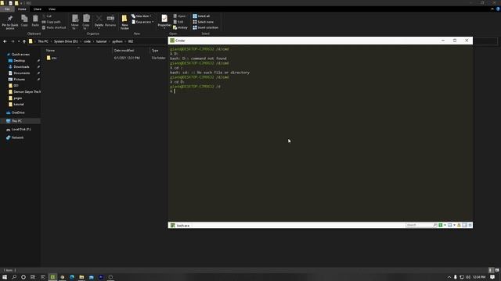Click 'System Drive (D:)' breadcrumb segment
Image resolution: width=501 pixels, height=281 pixels.
66,41
